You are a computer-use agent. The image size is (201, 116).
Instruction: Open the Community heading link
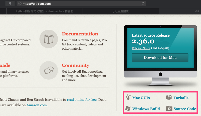point(76,65)
